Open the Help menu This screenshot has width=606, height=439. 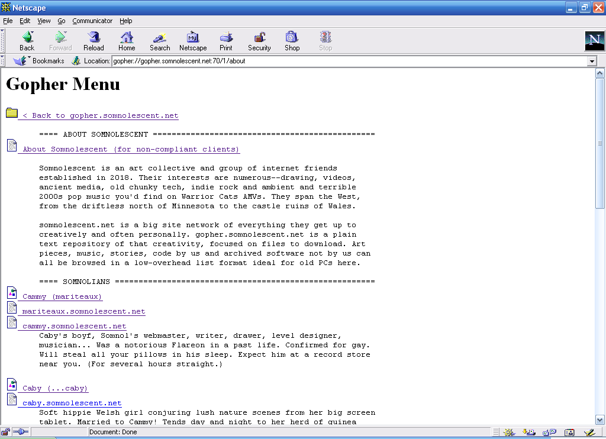tap(125, 21)
